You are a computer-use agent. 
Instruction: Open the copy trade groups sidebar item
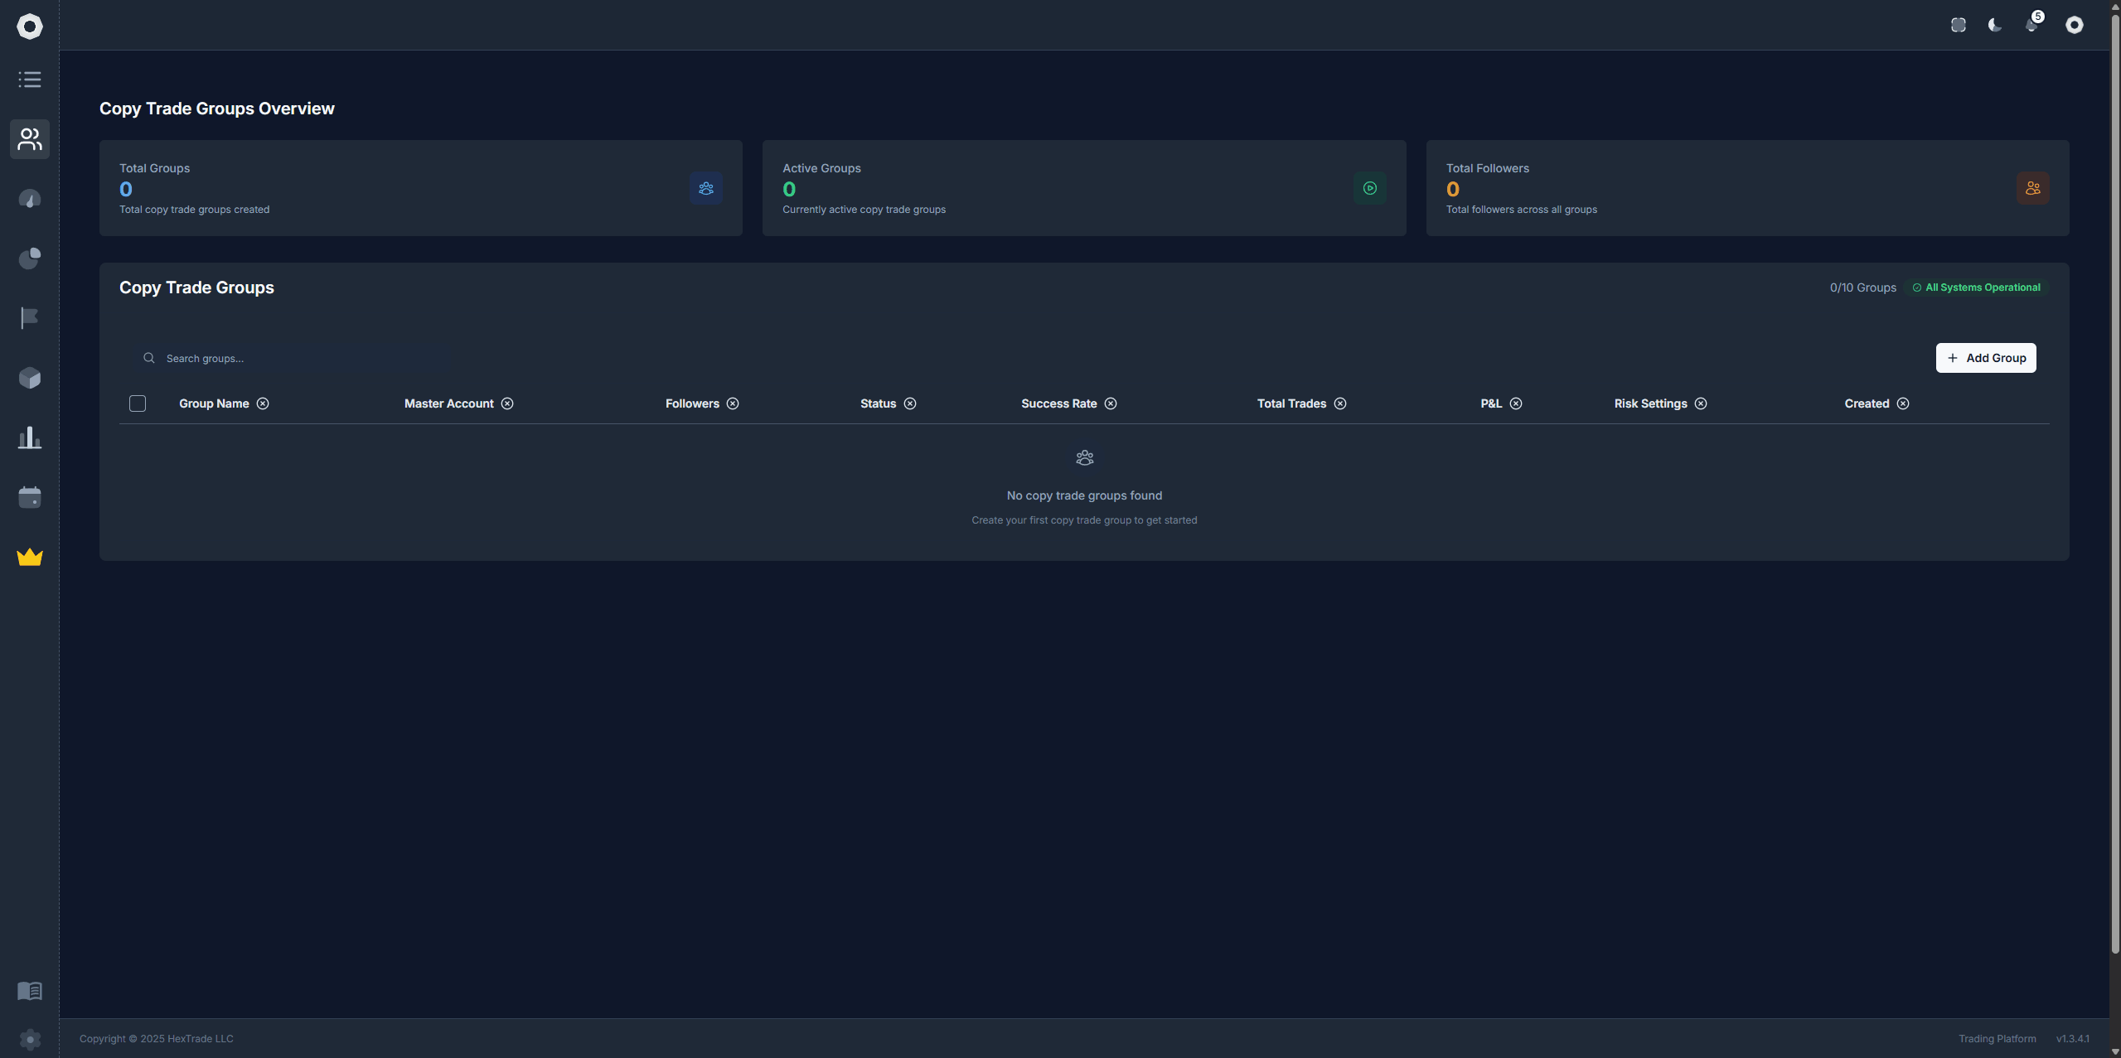tap(30, 139)
